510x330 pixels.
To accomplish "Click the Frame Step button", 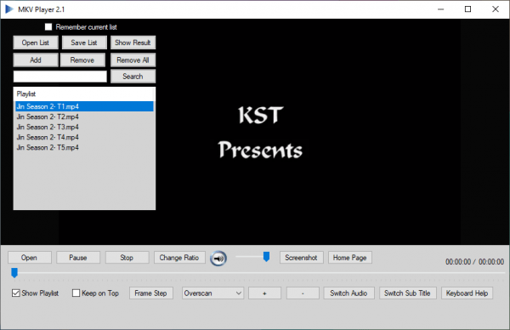I will tap(151, 293).
